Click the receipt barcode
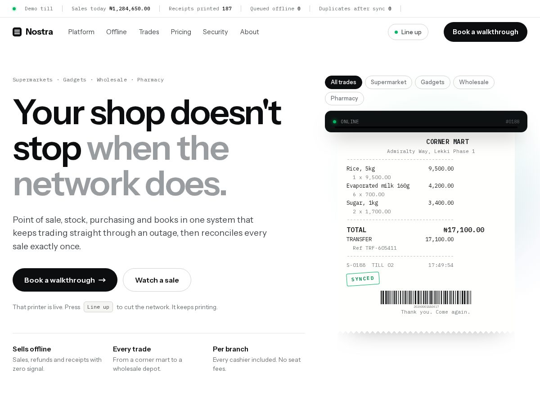This screenshot has width=540, height=405. 426,297
